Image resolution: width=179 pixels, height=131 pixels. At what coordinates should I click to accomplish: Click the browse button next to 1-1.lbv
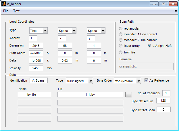coord(128,95)
